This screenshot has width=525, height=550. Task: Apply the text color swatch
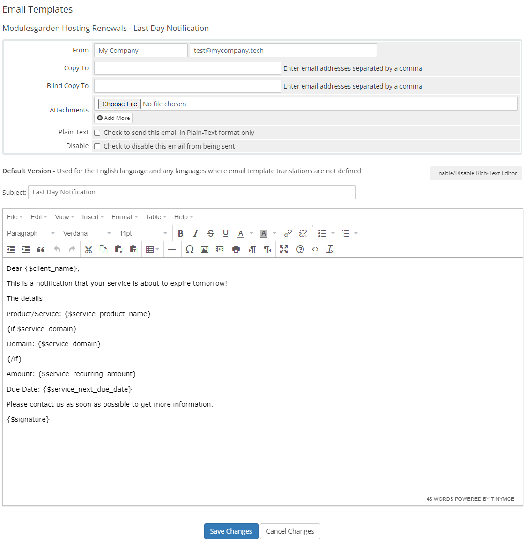(x=241, y=234)
